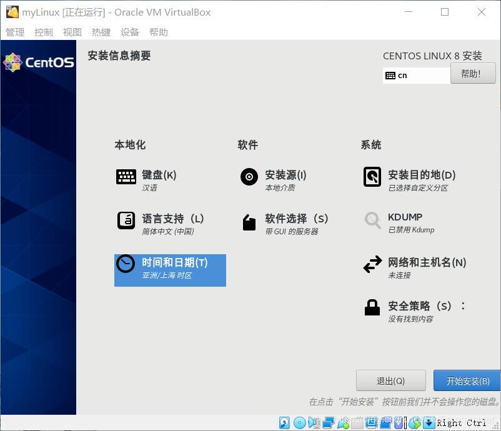
Task: Click the 系统 section heading
Action: (371, 145)
